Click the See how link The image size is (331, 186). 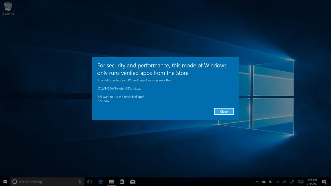coord(103,101)
